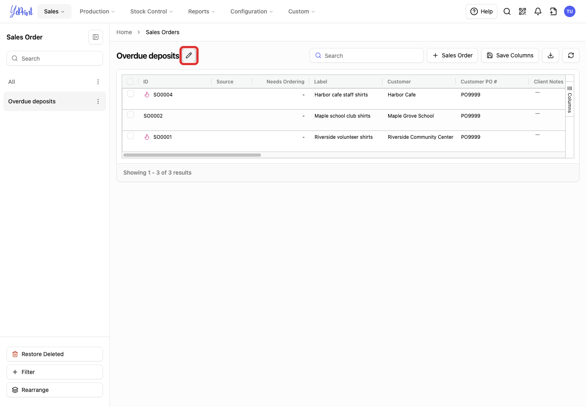Click the download export icon
The height and width of the screenshot is (407, 586).
pyautogui.click(x=551, y=55)
